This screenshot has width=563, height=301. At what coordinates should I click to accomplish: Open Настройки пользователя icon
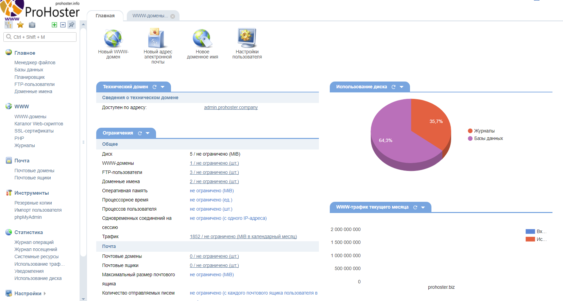tap(247, 38)
